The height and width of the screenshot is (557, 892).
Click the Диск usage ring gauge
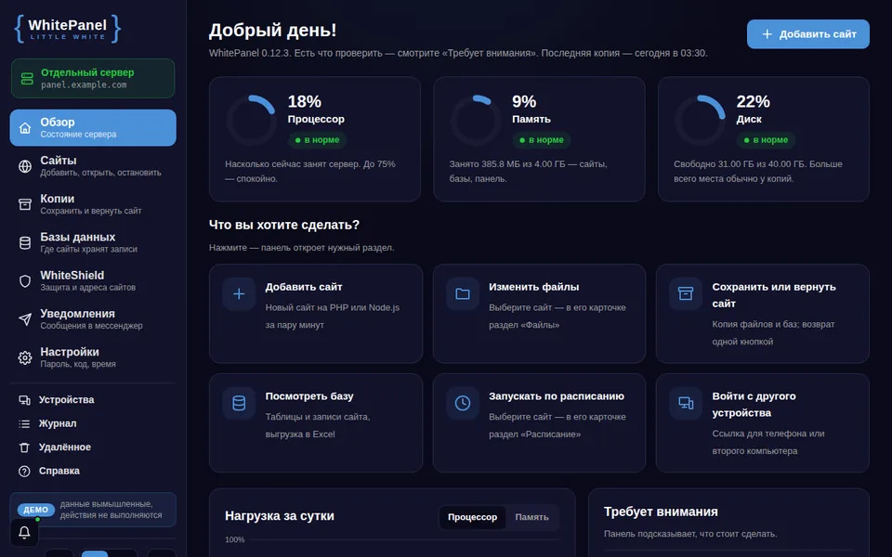(x=701, y=121)
